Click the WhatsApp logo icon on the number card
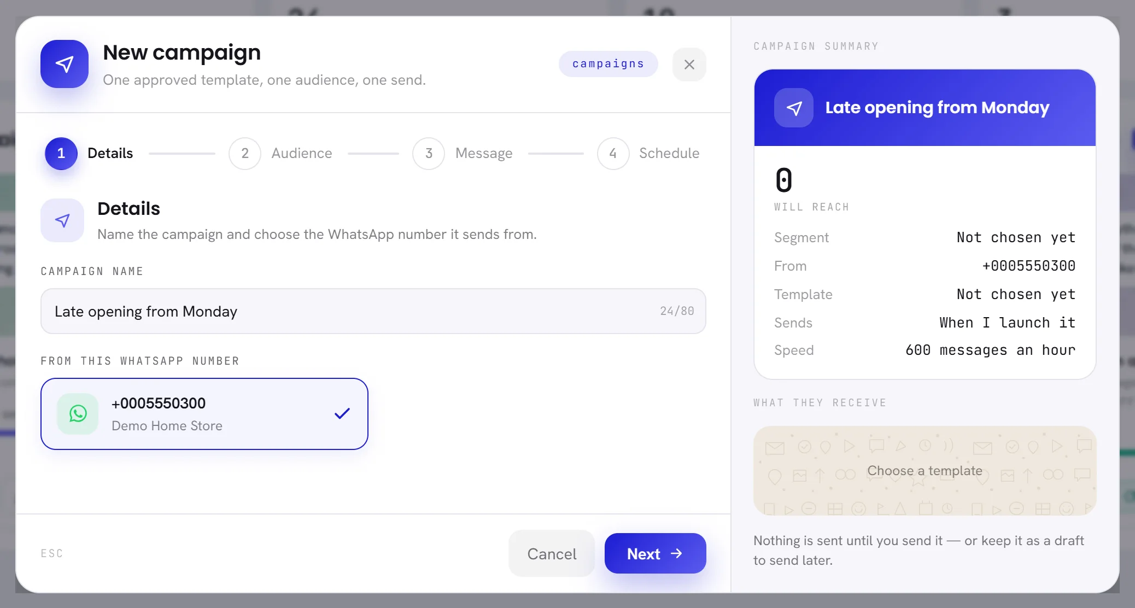 pos(78,414)
